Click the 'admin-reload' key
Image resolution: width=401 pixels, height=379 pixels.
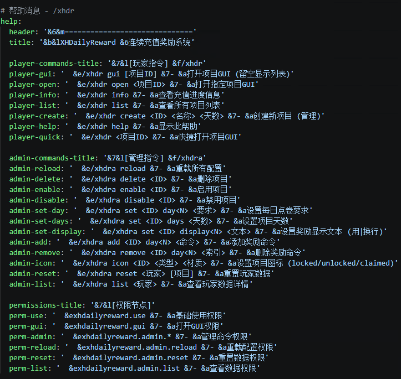click(34, 169)
